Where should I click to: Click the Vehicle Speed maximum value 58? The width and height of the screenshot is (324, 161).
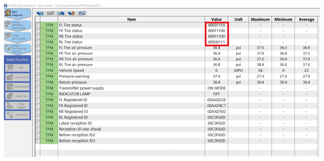click(260, 71)
